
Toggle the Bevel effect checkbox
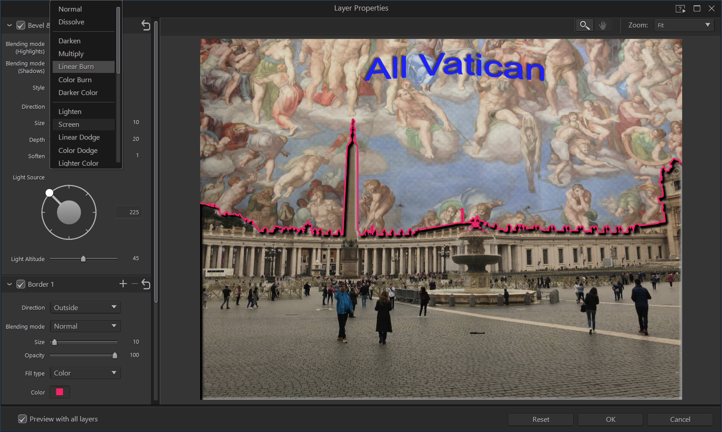click(x=21, y=25)
